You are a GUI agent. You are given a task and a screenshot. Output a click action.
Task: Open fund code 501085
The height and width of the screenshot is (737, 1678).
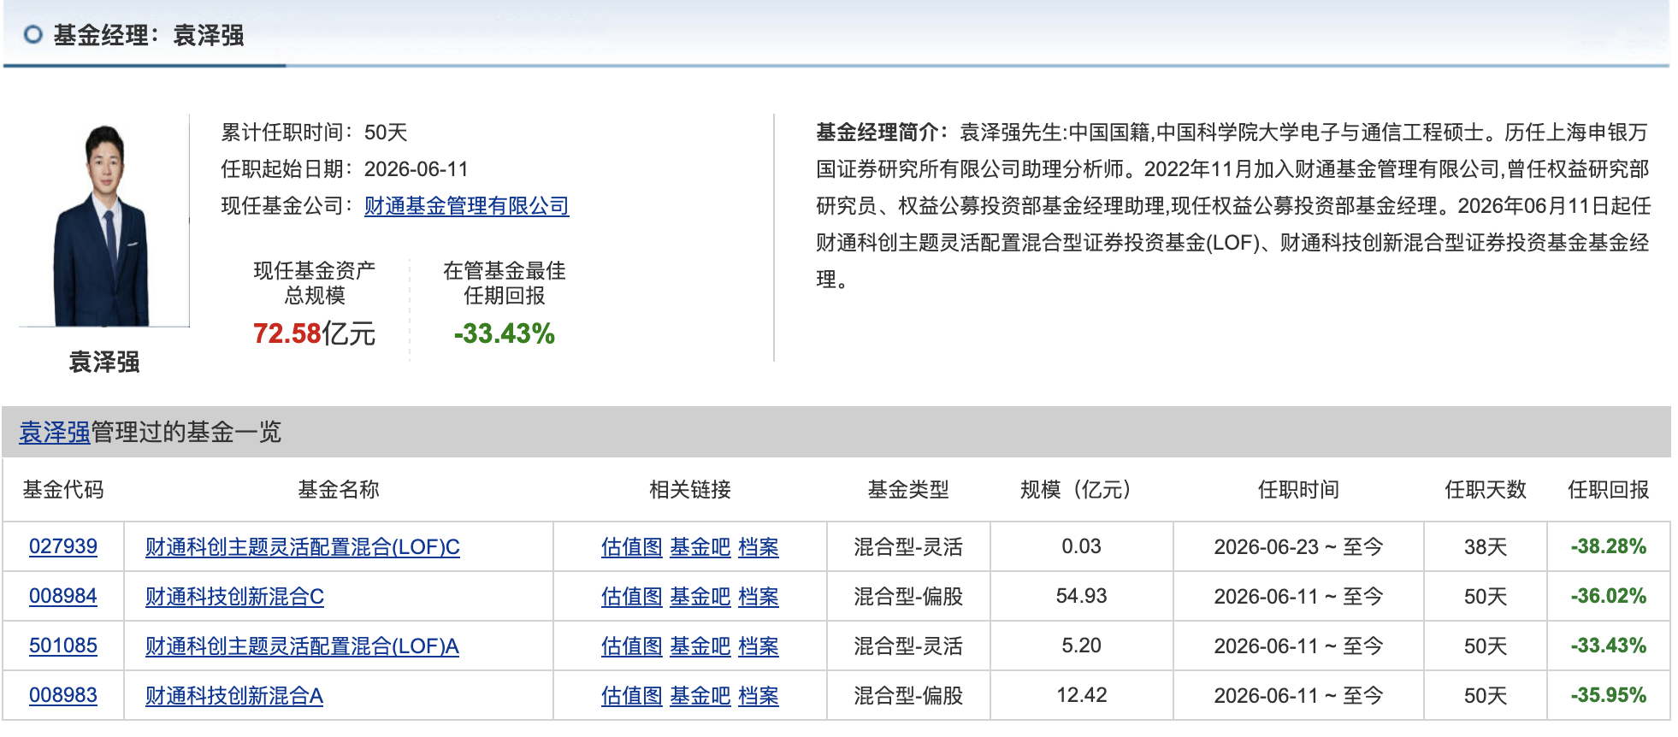(63, 646)
